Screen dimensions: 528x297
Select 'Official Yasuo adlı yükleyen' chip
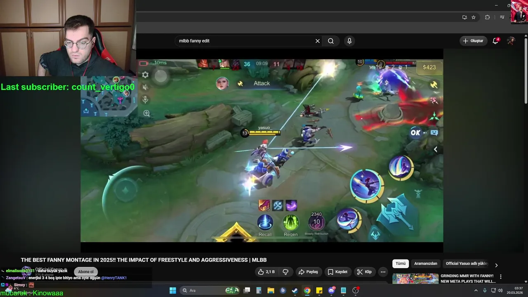click(x=466, y=264)
